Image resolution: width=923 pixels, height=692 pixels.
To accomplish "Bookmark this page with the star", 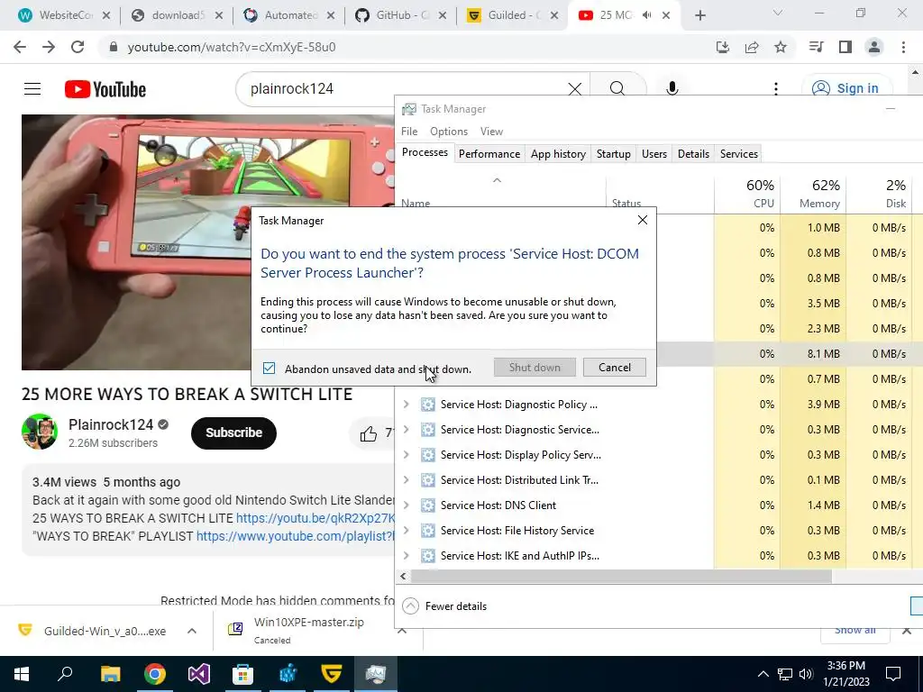I will 781,47.
